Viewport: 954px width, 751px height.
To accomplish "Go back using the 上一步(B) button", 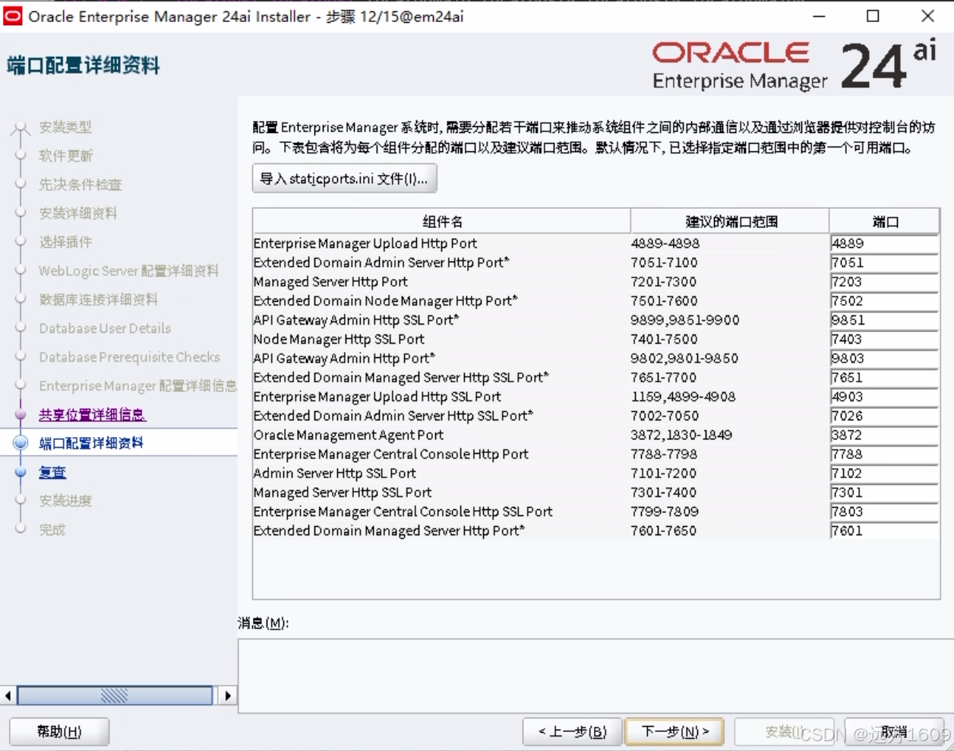I will click(572, 731).
